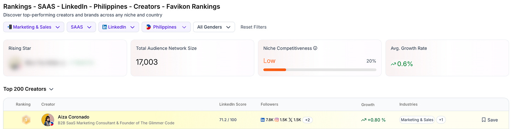Open the Marketing & Sales filter dropdown
The width and height of the screenshot is (514, 129).
coord(34,27)
